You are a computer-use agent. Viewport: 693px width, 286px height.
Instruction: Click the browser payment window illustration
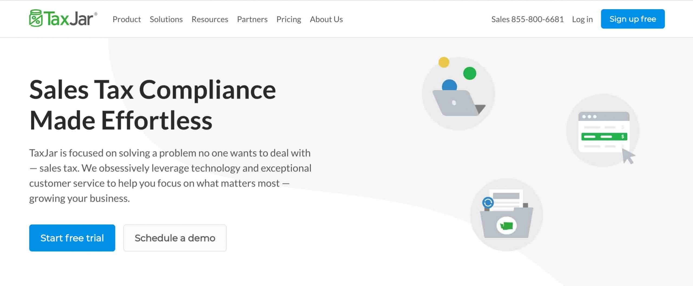tap(603, 130)
